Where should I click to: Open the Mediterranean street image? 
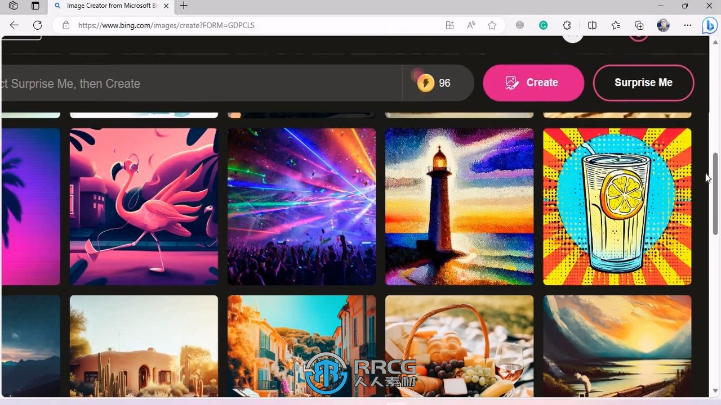(x=301, y=346)
